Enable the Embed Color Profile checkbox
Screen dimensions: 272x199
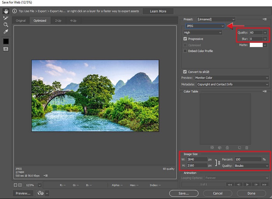coord(185,51)
